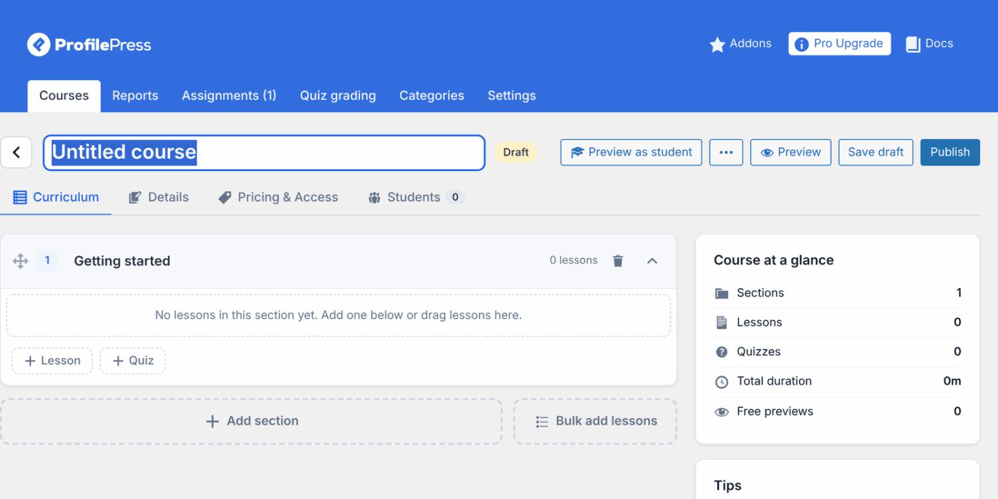Click the section number 1 badge
Image resolution: width=998 pixels, height=499 pixels.
[47, 261]
